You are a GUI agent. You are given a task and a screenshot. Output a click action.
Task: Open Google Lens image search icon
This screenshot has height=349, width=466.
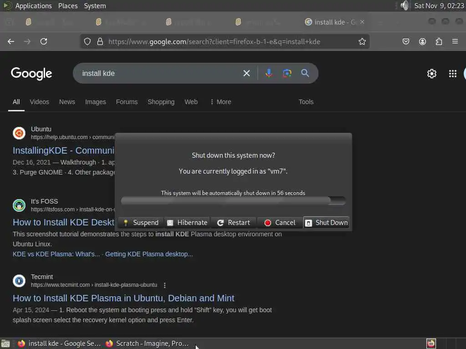[x=287, y=73]
